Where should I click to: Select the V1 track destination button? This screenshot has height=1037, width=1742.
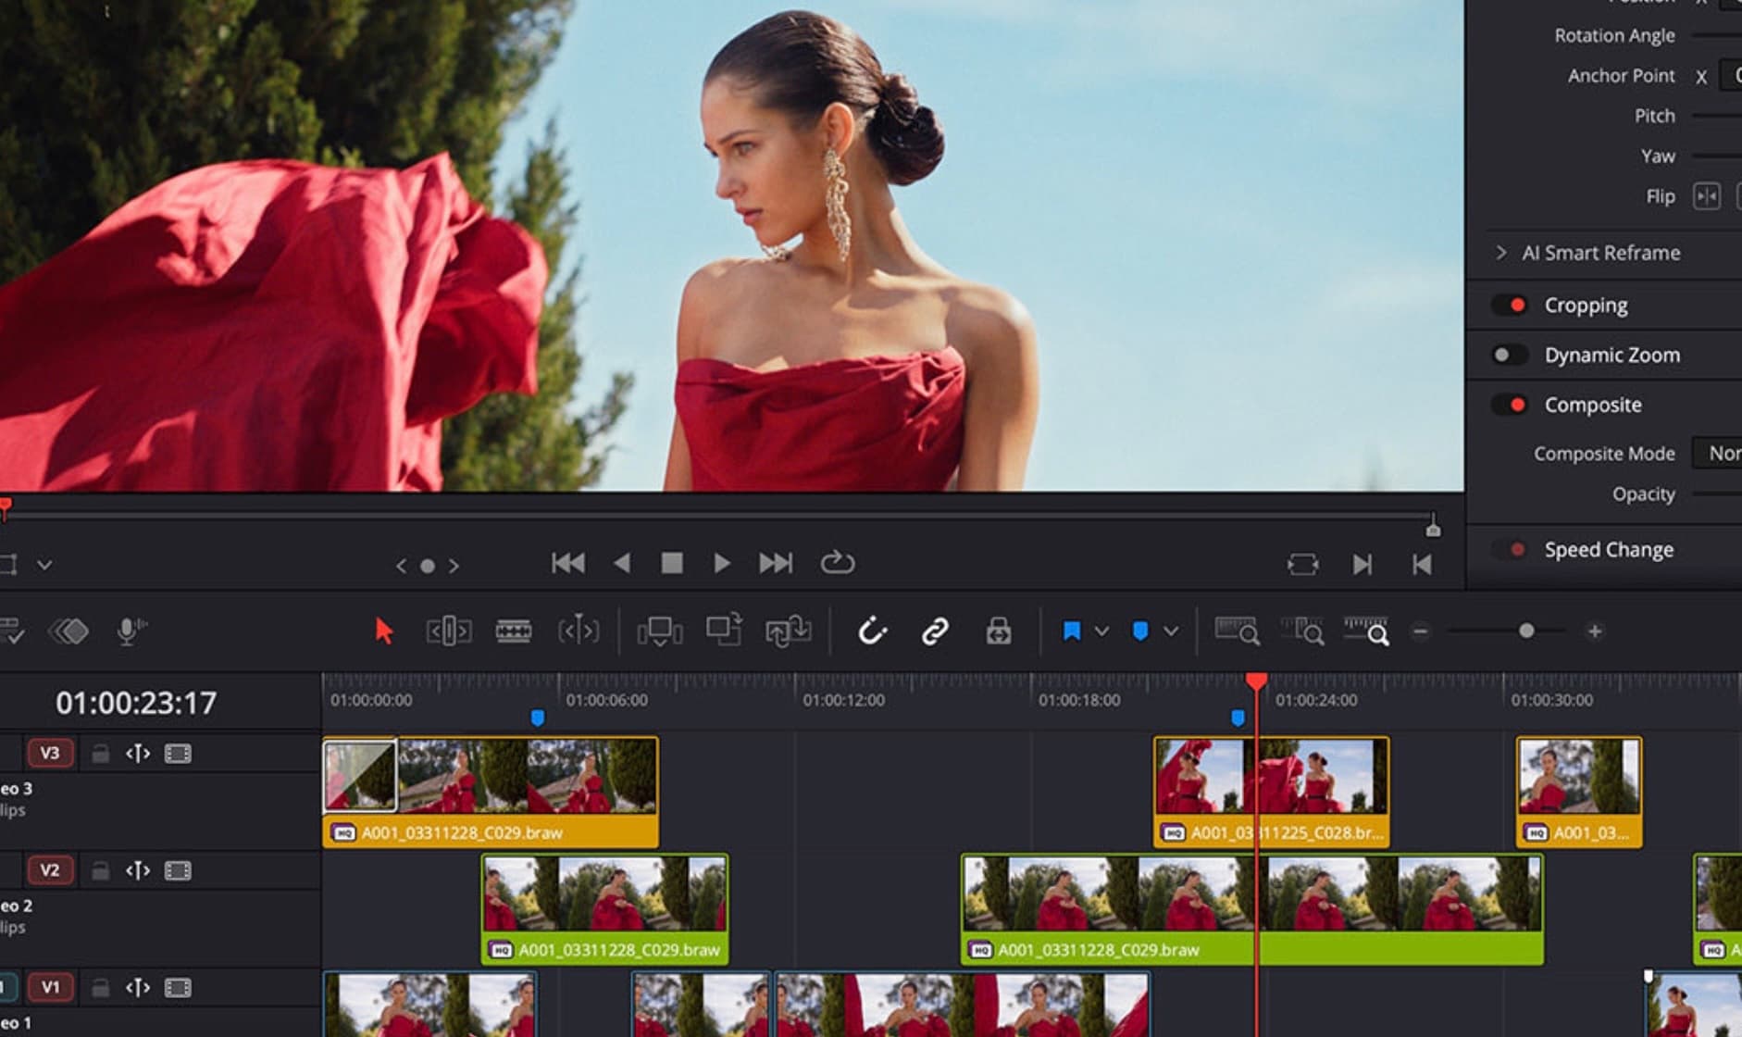coord(50,987)
